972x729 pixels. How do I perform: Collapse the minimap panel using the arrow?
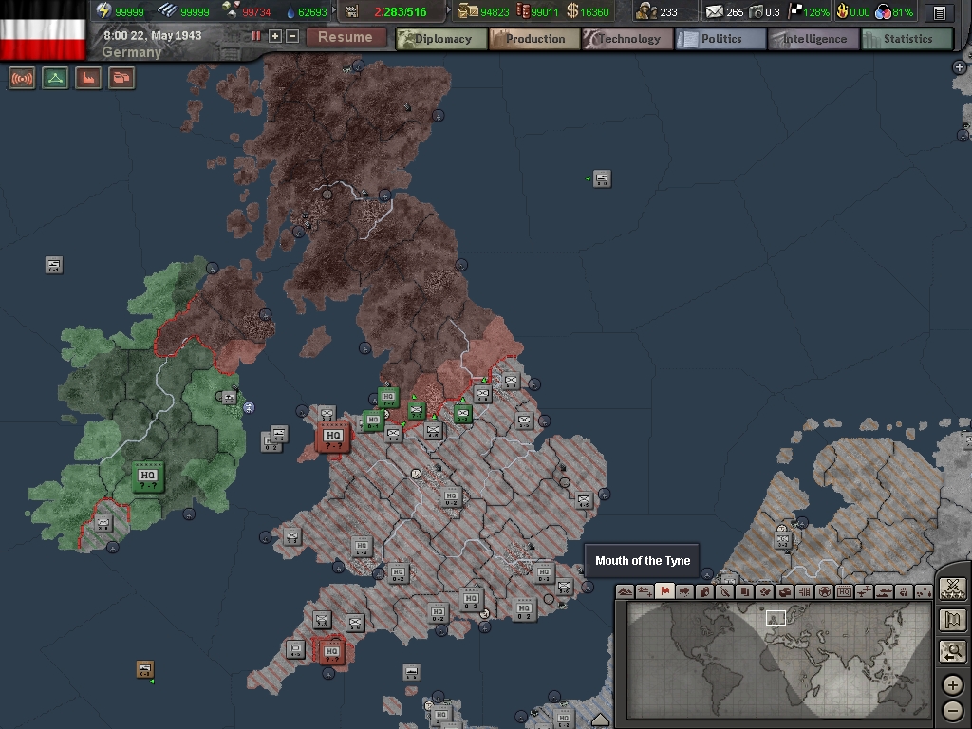click(x=600, y=720)
